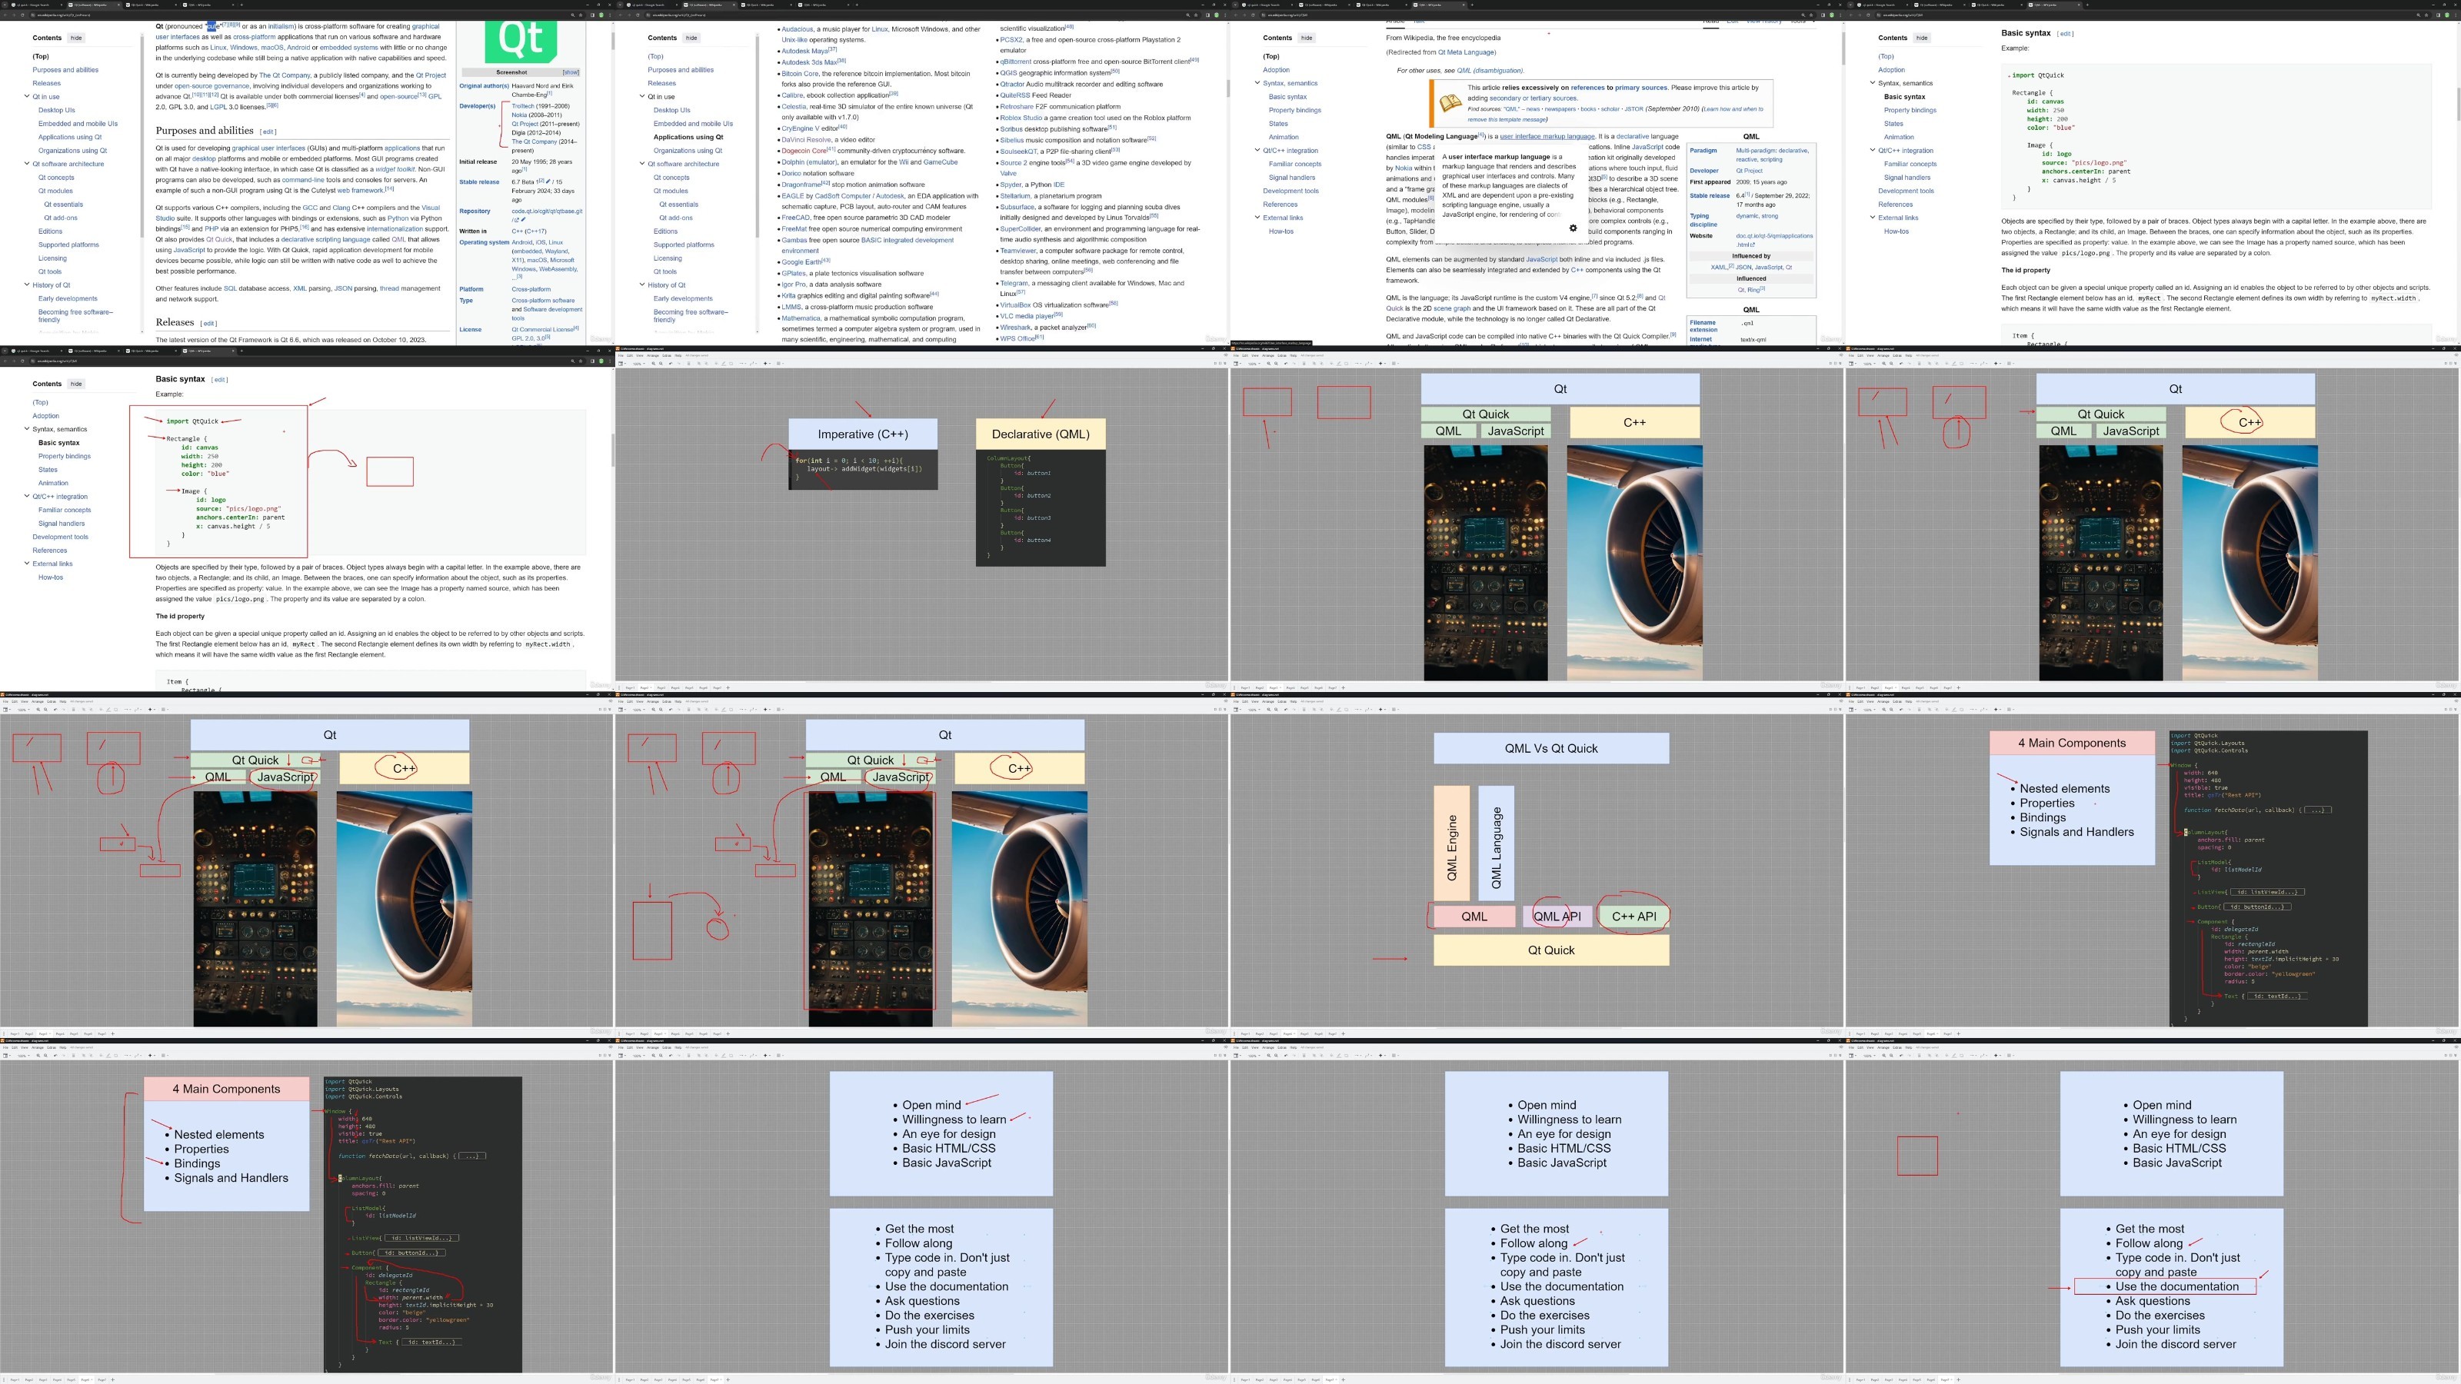This screenshot has height=1384, width=2461.
Task: Open Extras menu in the Imperative/Declarative diagram window
Action: tap(667, 354)
